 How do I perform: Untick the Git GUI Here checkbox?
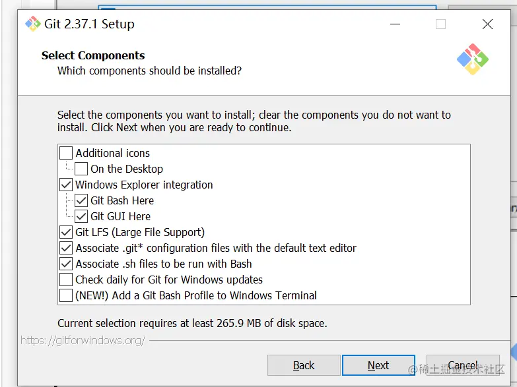coord(81,216)
